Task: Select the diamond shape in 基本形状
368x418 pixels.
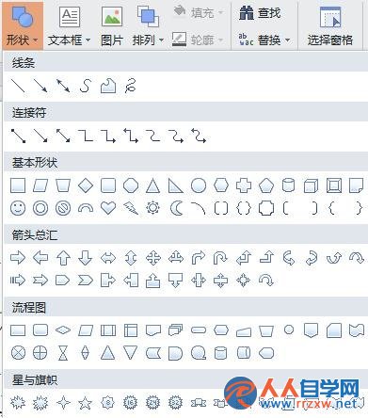Action: click(x=86, y=185)
